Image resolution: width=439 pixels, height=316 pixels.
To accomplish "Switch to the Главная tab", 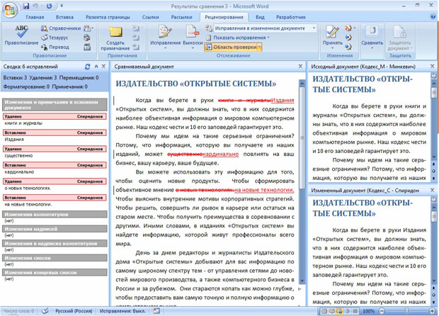I will pyautogui.click(x=35, y=17).
